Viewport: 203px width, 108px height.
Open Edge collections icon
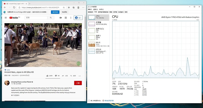74,8
